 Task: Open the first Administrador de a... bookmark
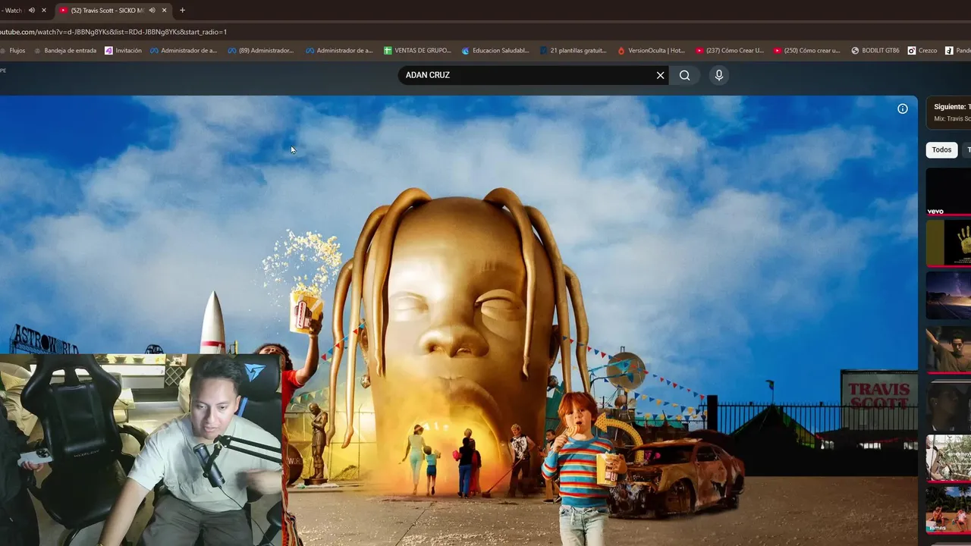point(184,50)
